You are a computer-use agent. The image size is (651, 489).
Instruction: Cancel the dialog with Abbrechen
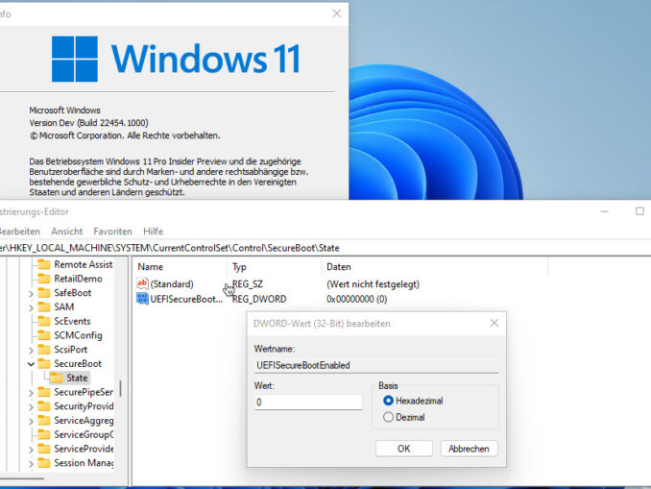click(x=470, y=449)
